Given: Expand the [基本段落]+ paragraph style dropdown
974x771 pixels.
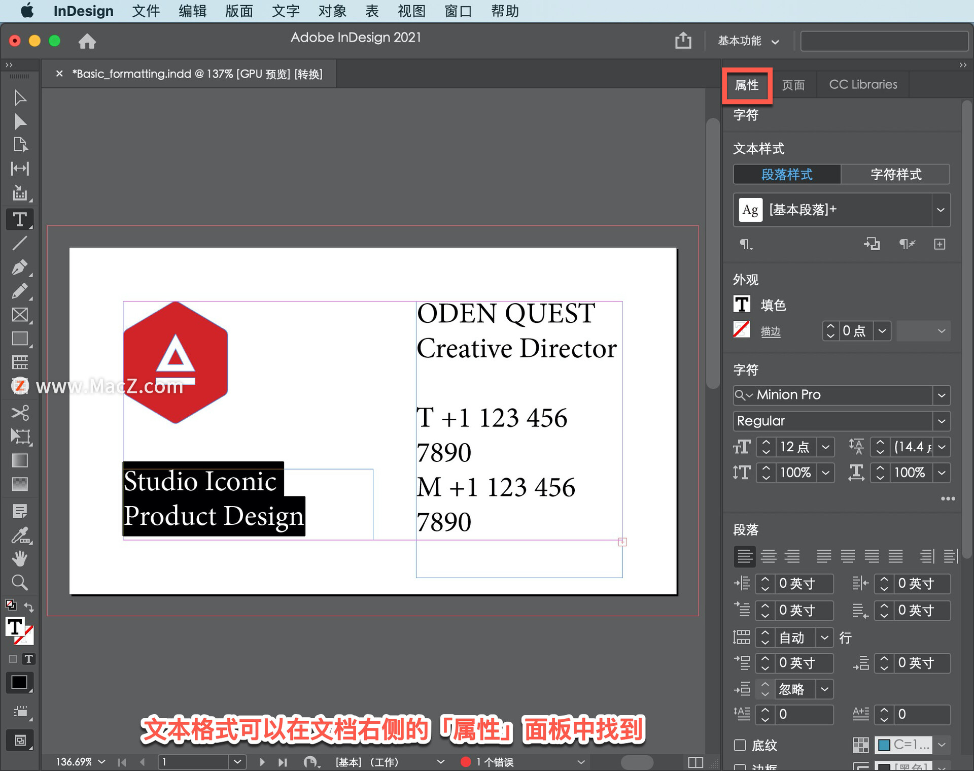Looking at the screenshot, I should coord(941,210).
